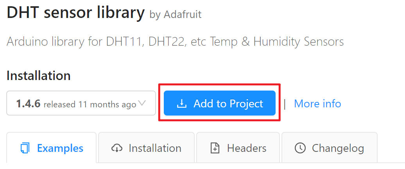Click the Arduino library description text
Viewport: 405px width, 169px height.
175,42
